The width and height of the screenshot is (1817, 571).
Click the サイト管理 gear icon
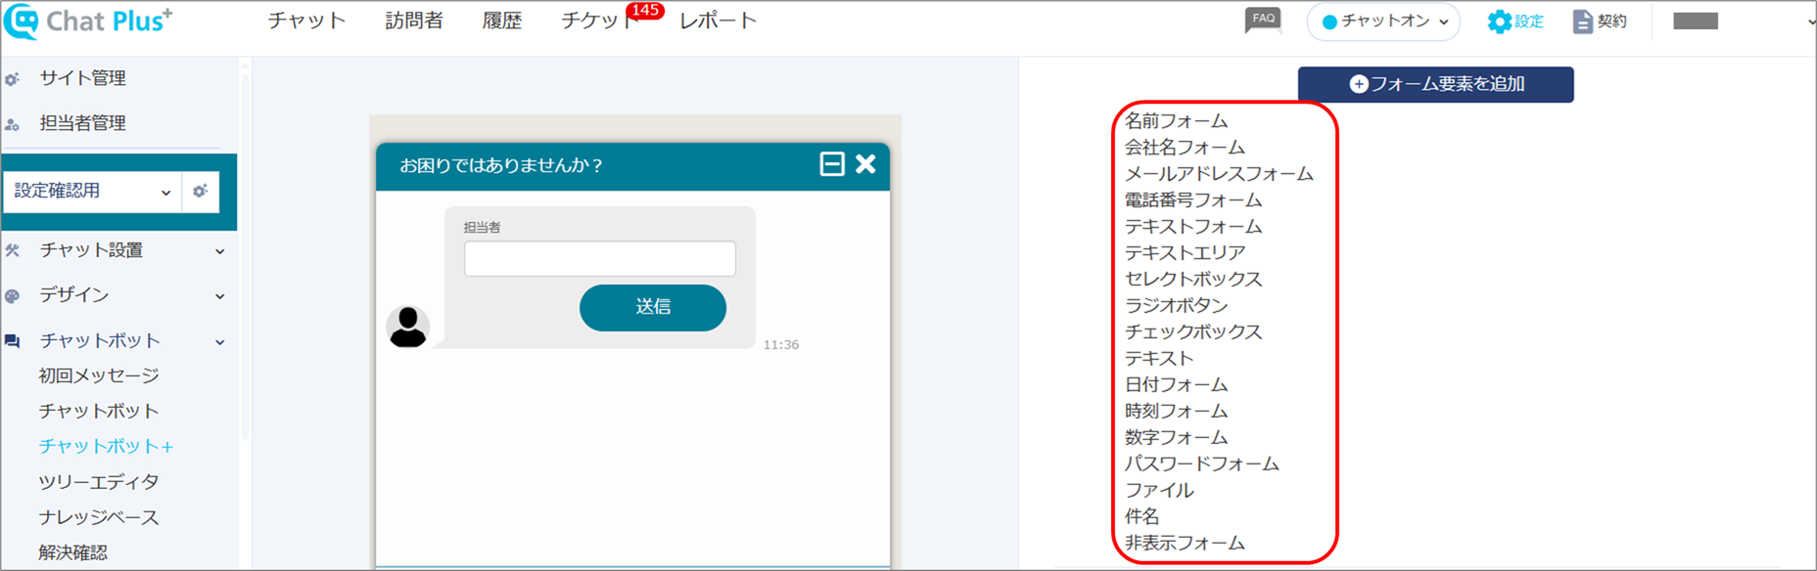click(12, 79)
